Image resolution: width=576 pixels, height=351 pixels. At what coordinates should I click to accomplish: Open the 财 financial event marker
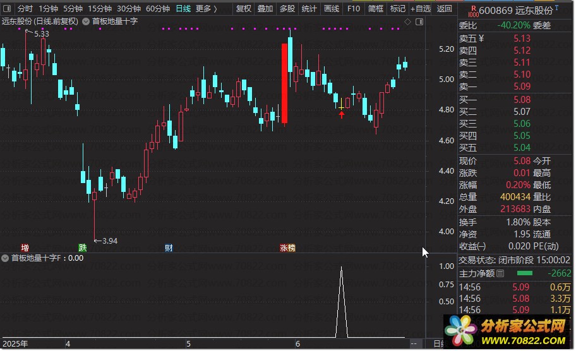coord(169,248)
